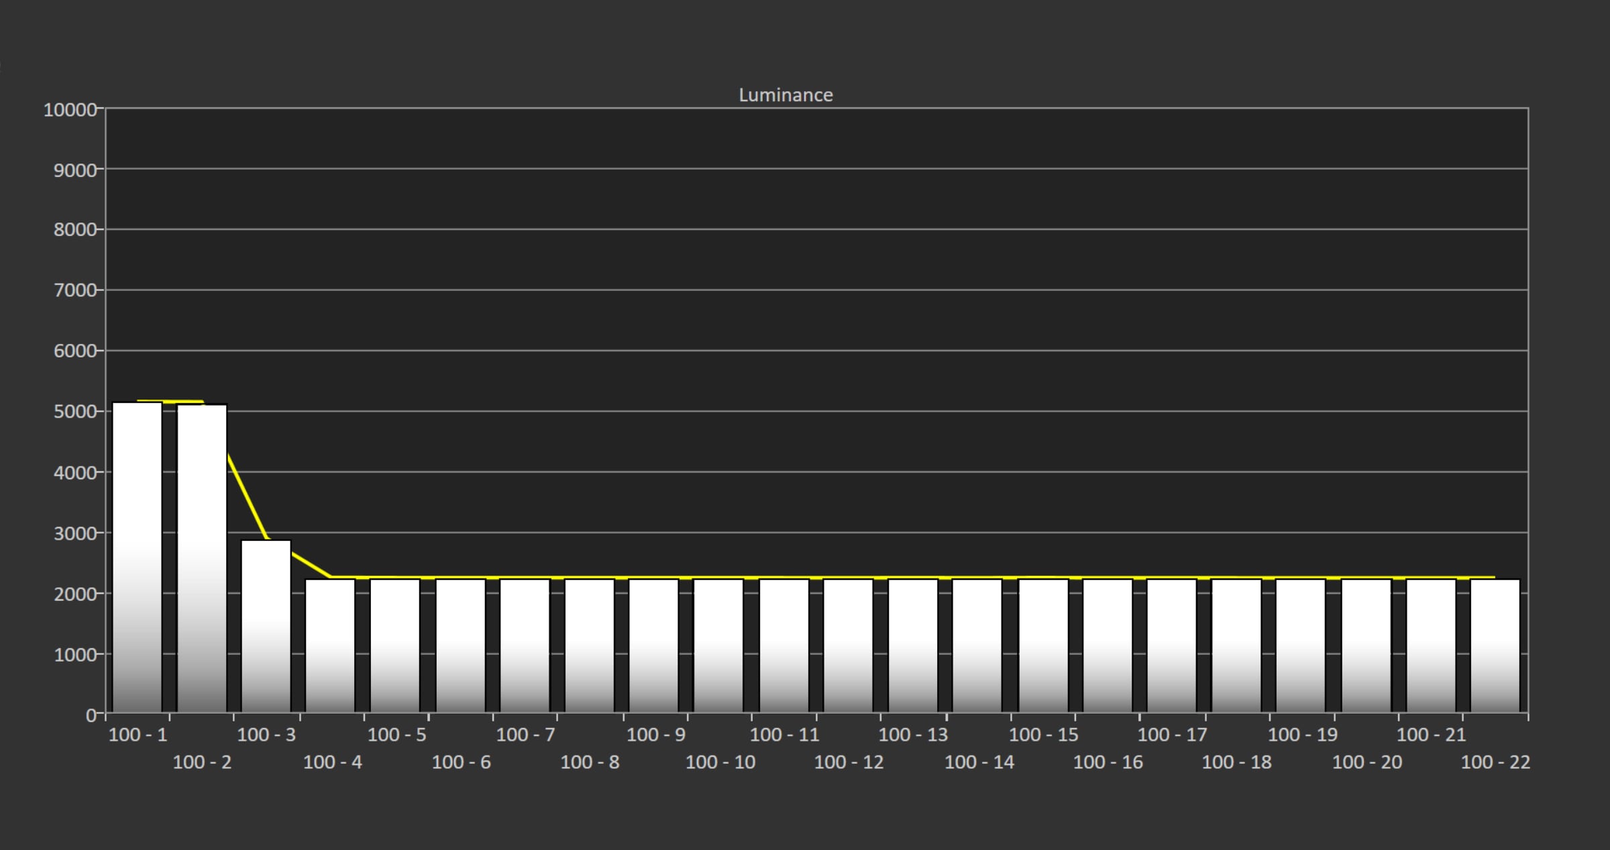Select the 100 - 15 luminance bar
Image resolution: width=1610 pixels, height=850 pixels.
tap(1043, 646)
